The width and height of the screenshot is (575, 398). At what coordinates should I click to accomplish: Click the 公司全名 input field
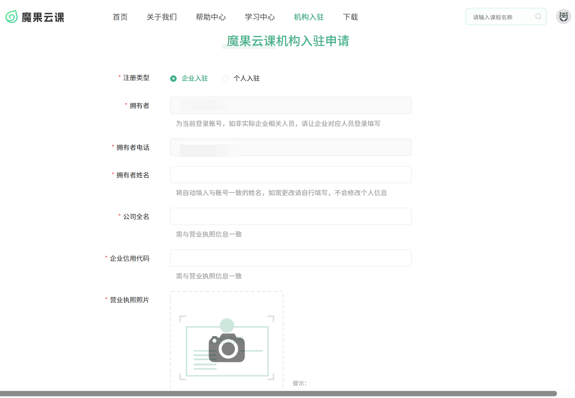coord(291,216)
